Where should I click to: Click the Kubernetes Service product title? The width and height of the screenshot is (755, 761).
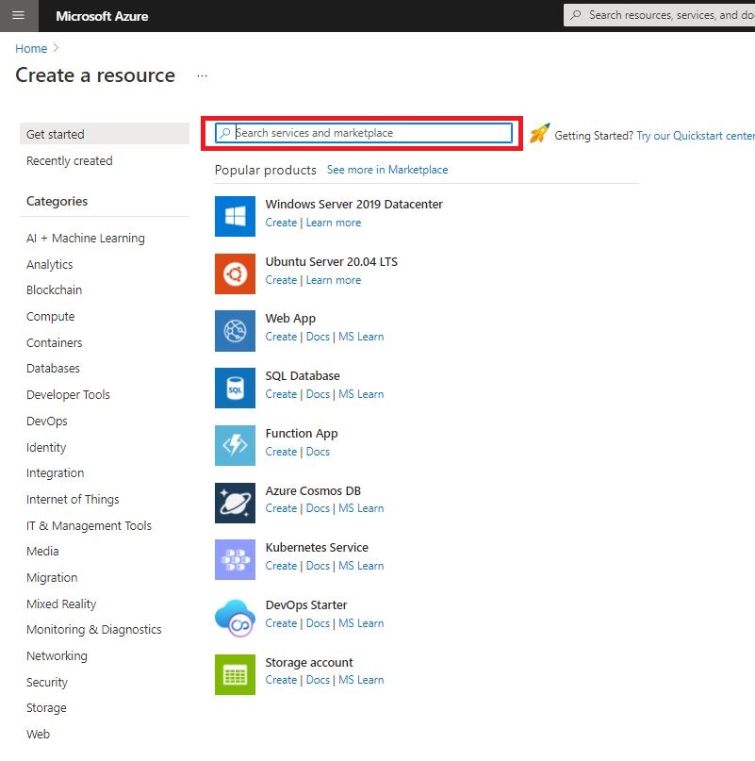(317, 548)
